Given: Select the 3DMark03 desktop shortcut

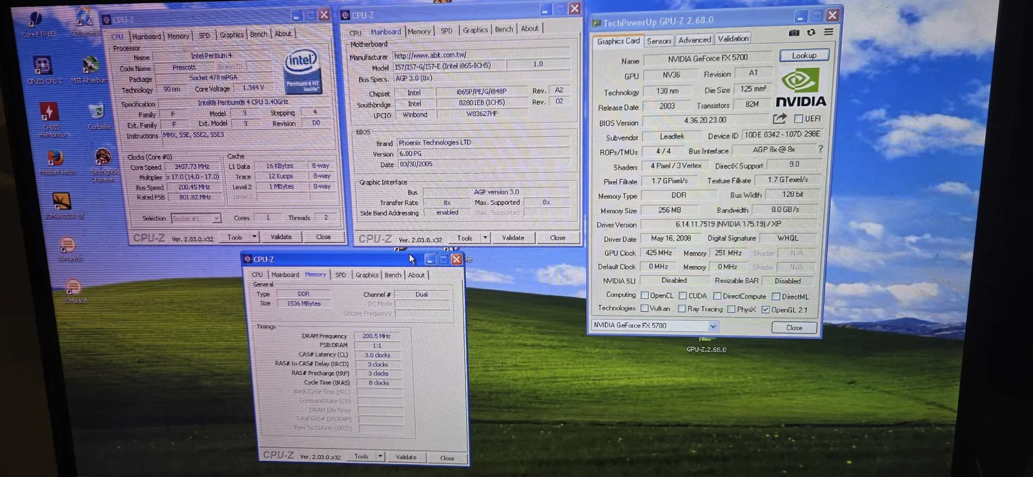Looking at the screenshot, I should point(68,249).
